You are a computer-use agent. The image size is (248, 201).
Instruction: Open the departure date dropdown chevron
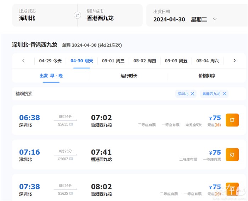215,19
